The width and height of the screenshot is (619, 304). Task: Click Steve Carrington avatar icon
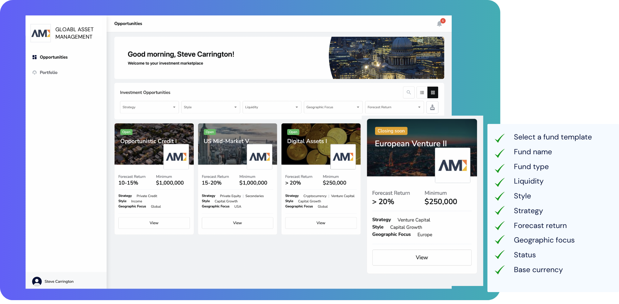[x=37, y=281]
